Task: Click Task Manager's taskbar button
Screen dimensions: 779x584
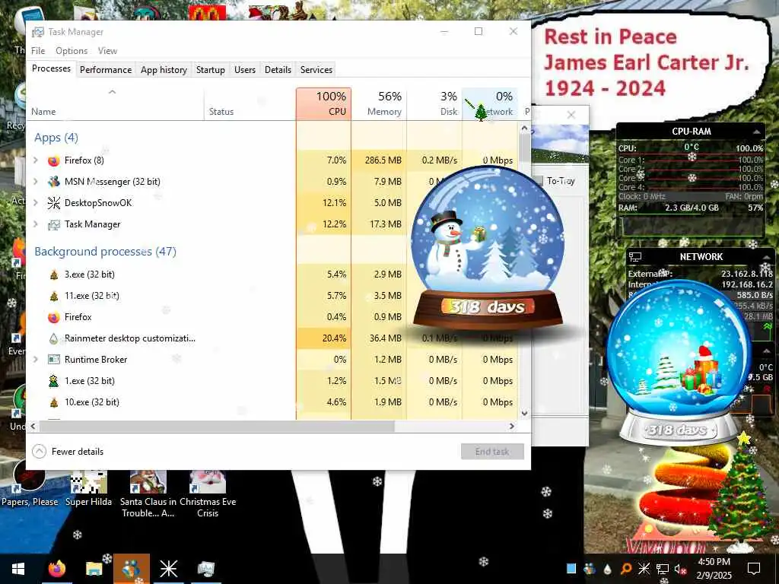Action: [x=205, y=569]
